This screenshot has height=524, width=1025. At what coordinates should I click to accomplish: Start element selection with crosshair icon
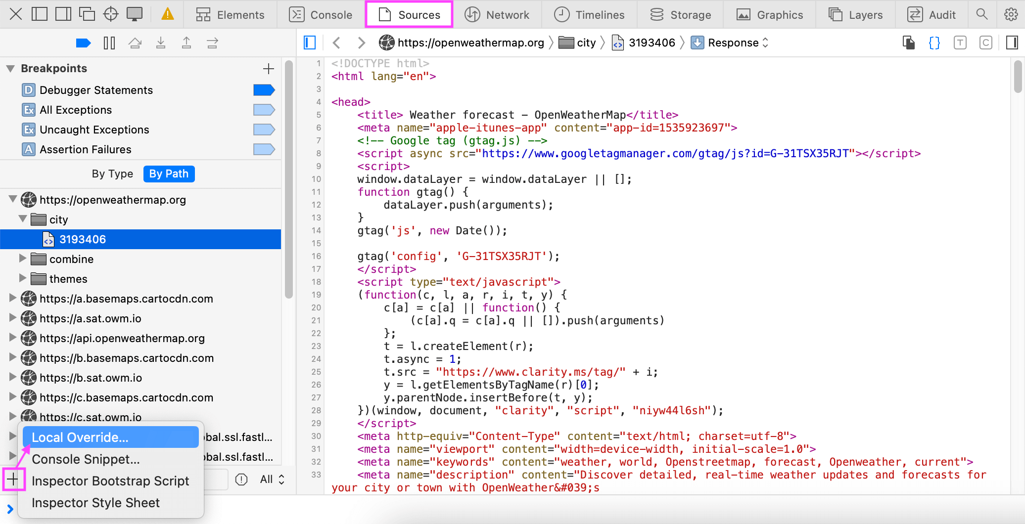coord(111,14)
